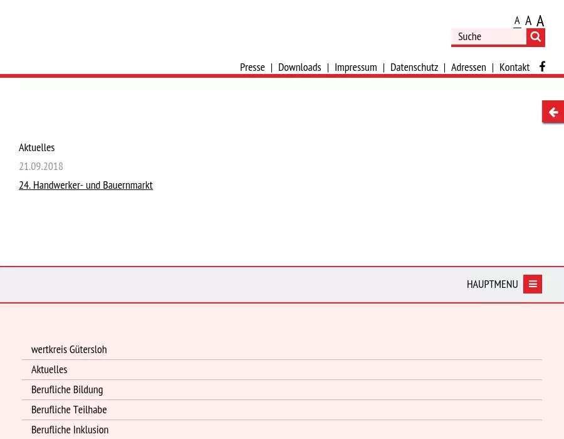Go to Downloads in top navigation
Viewport: 564px width, 439px height.
coord(300,67)
